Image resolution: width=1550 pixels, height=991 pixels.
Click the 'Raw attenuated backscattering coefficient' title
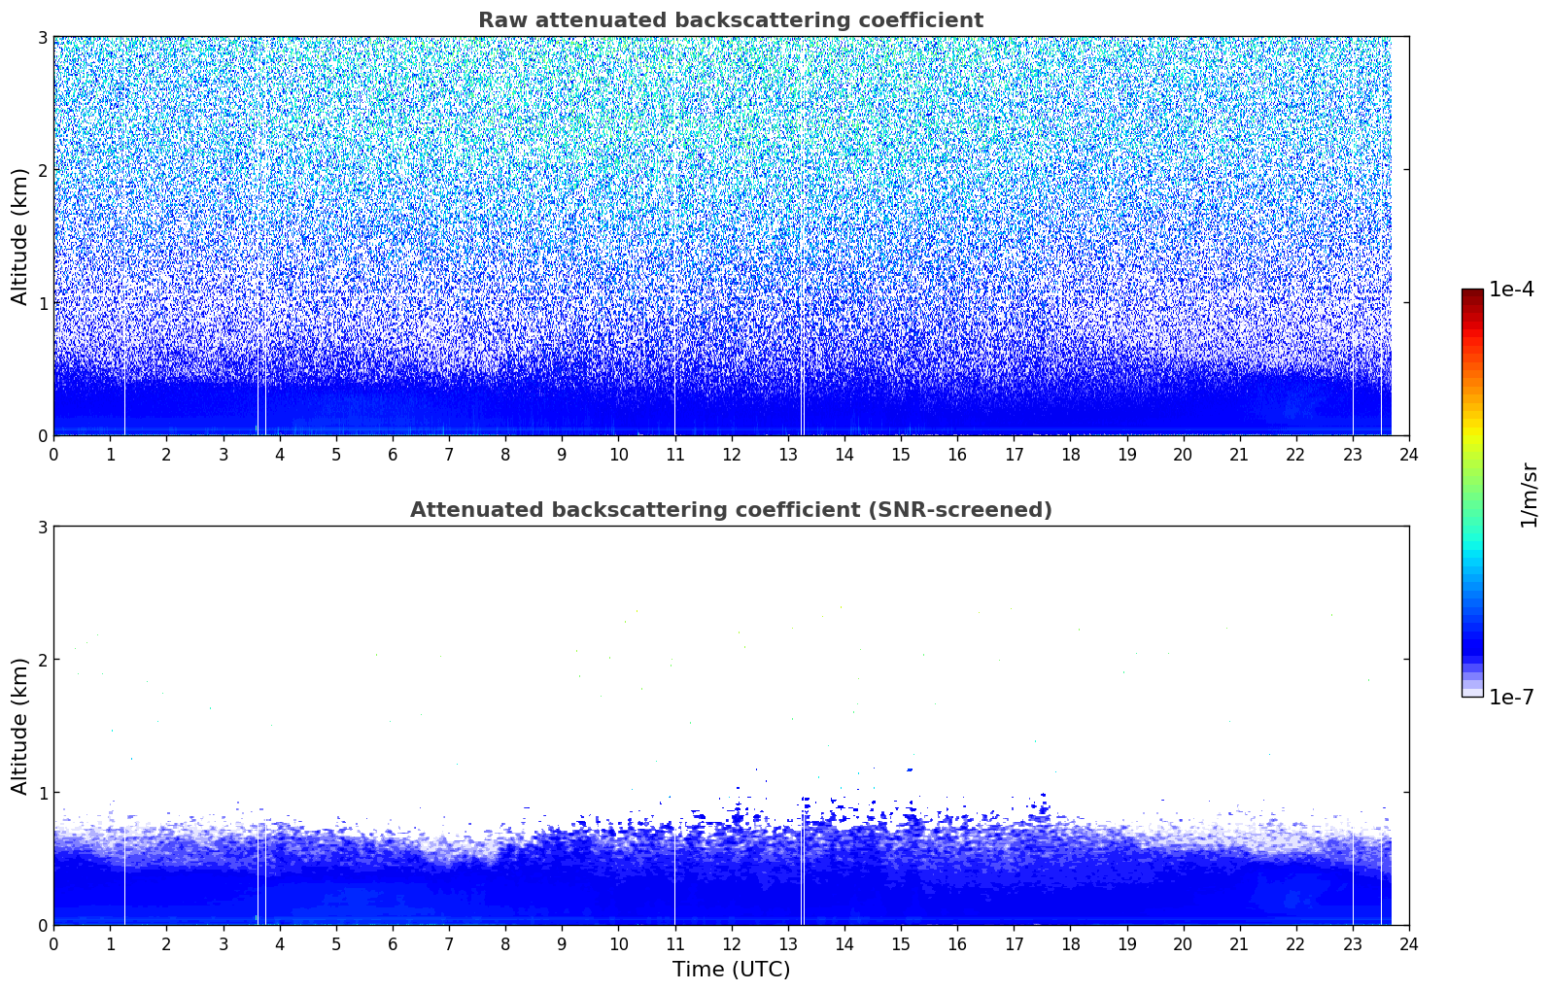[731, 20]
